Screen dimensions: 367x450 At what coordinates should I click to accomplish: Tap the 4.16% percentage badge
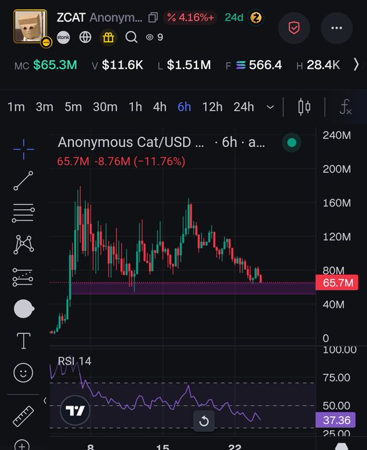190,17
